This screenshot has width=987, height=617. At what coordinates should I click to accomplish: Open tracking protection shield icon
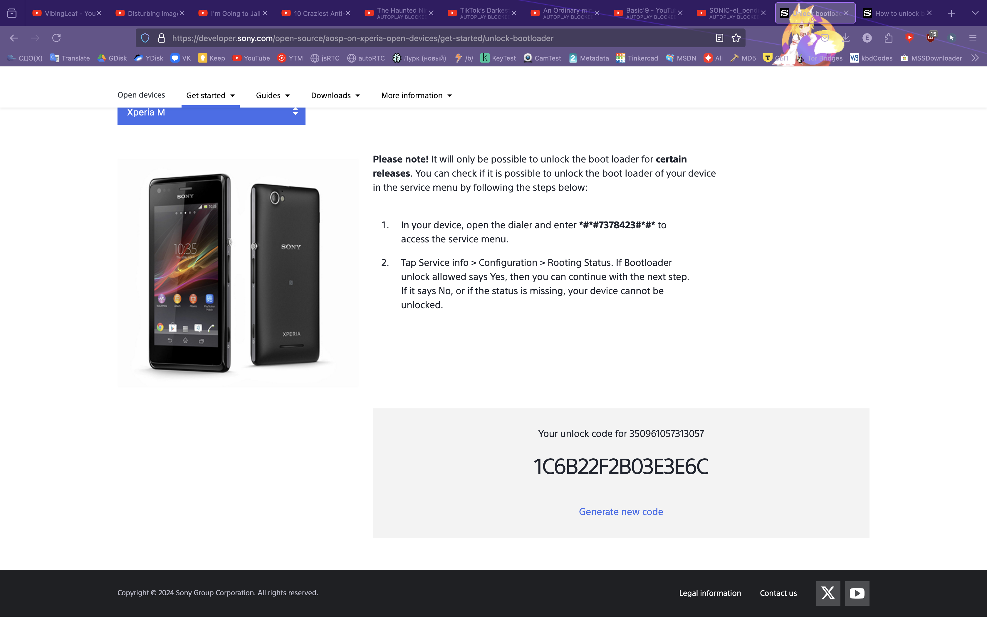pos(145,38)
